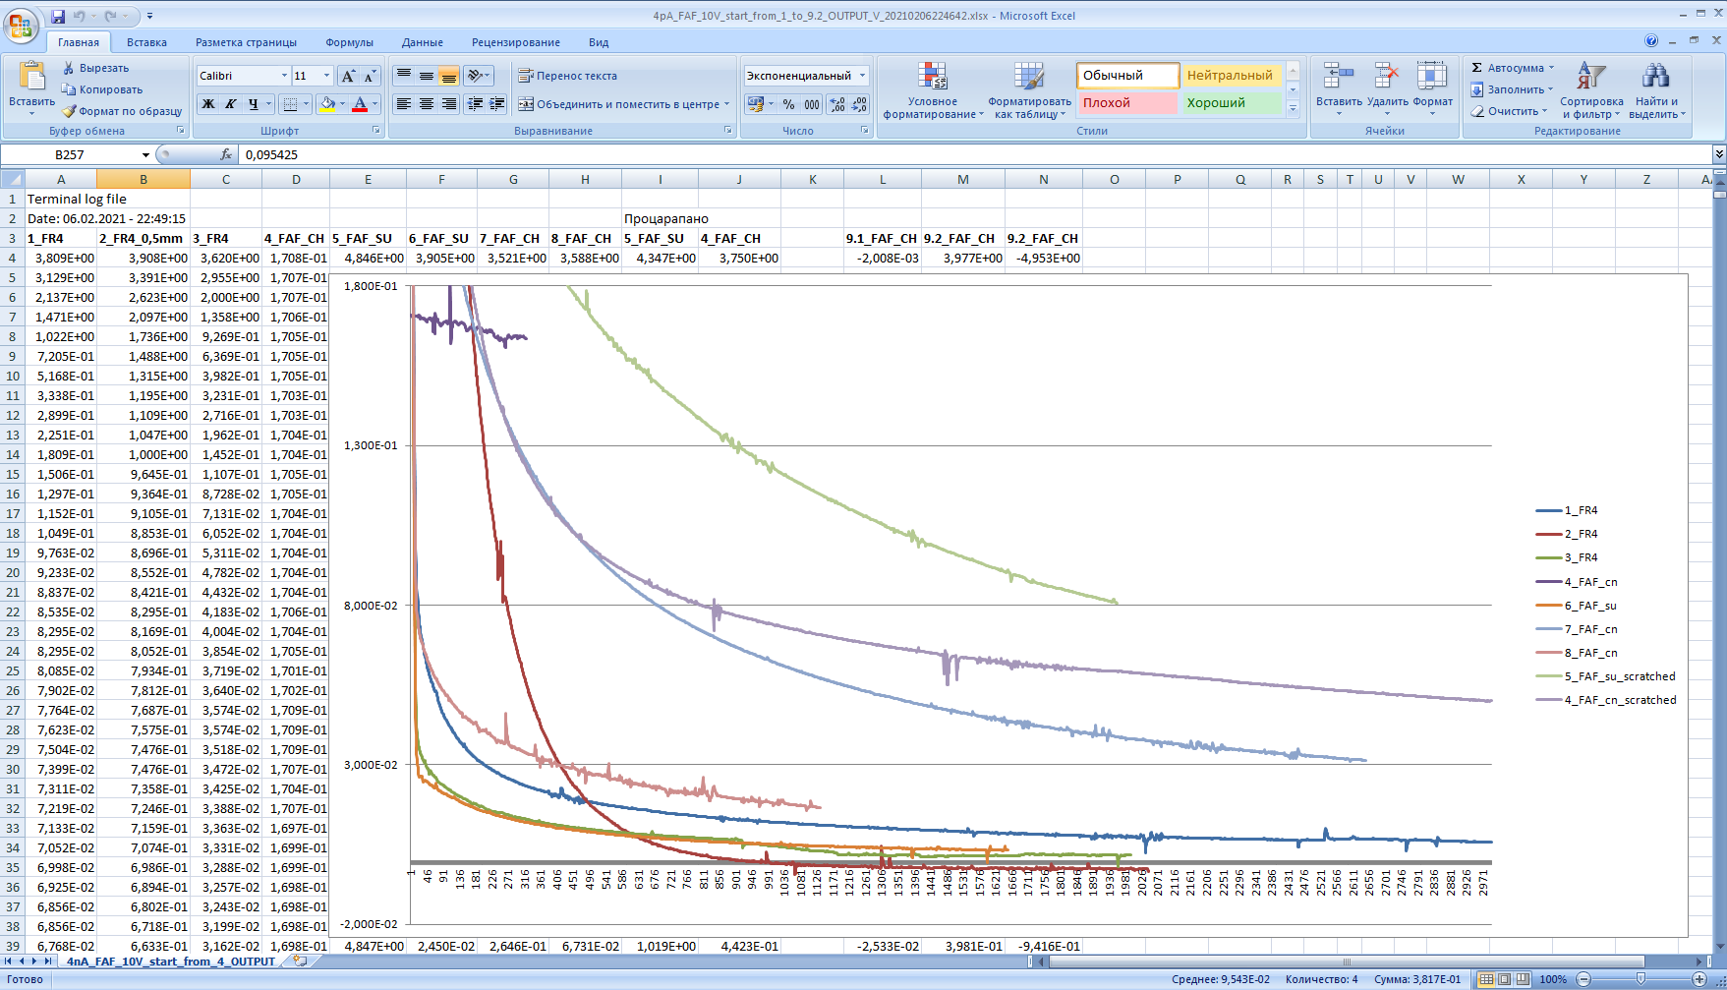Select sheet tab 4nA_FAF_10V_start_from_4_OUTPUT
Viewport: 1727px width, 990px height.
click(x=171, y=961)
